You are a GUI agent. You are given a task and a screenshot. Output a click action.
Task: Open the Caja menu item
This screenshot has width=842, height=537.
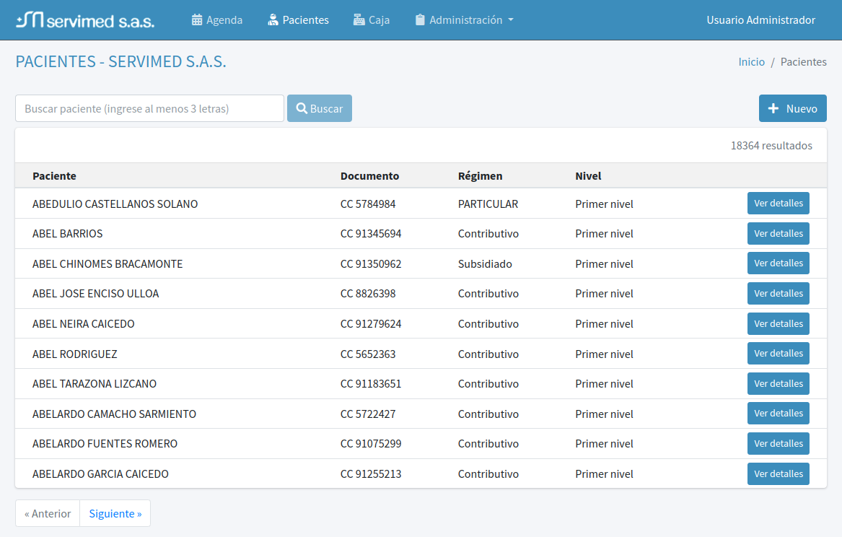point(379,20)
